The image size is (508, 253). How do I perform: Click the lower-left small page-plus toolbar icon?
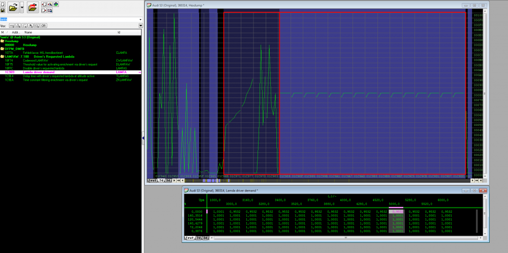(x=44, y=10)
